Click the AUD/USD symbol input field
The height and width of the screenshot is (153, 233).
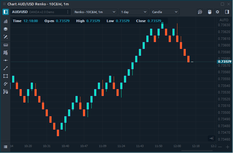[x=37, y=12]
